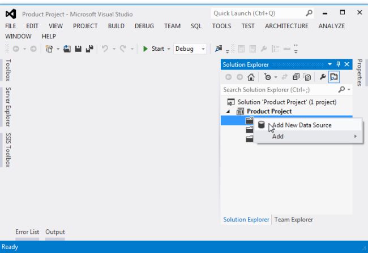
Task: Click the Collapse All icon in Solution Explorer
Action: [x=296, y=77]
